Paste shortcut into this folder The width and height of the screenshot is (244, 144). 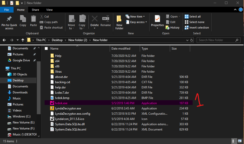pos(51,28)
